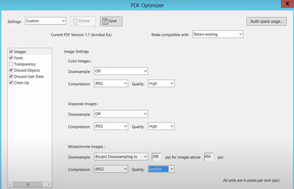Click the 300 ppi monochrome input field

[156, 157]
